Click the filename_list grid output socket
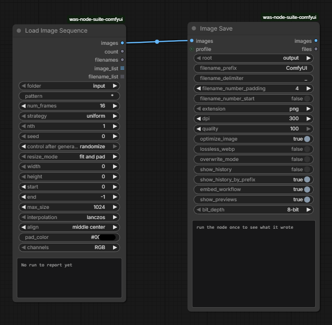The image size is (332, 325). (x=122, y=76)
